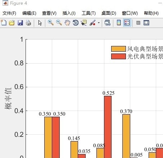
Task: Open the brush color dropdown arrow
Action: [x=99, y=23]
